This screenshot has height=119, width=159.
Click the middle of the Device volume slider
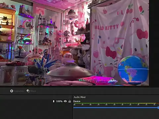(116, 108)
